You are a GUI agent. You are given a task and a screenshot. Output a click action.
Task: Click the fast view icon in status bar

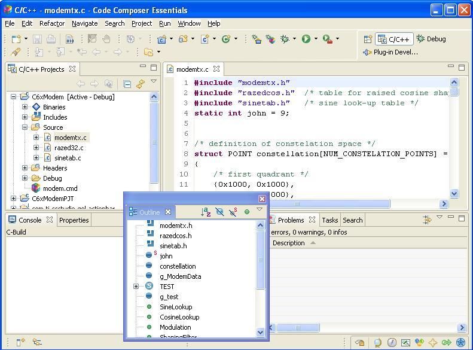click(20, 342)
